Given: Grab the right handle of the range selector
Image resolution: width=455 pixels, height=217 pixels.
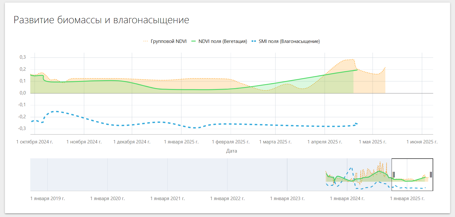Looking at the screenshot, I should [x=431, y=175].
